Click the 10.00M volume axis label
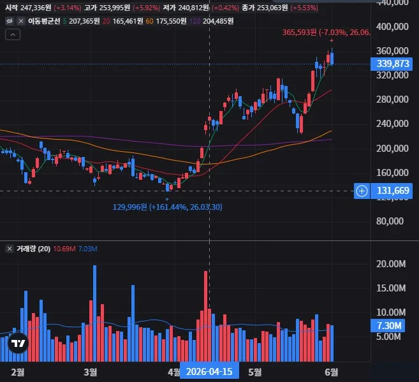The width and height of the screenshot is (419, 382). point(391,312)
